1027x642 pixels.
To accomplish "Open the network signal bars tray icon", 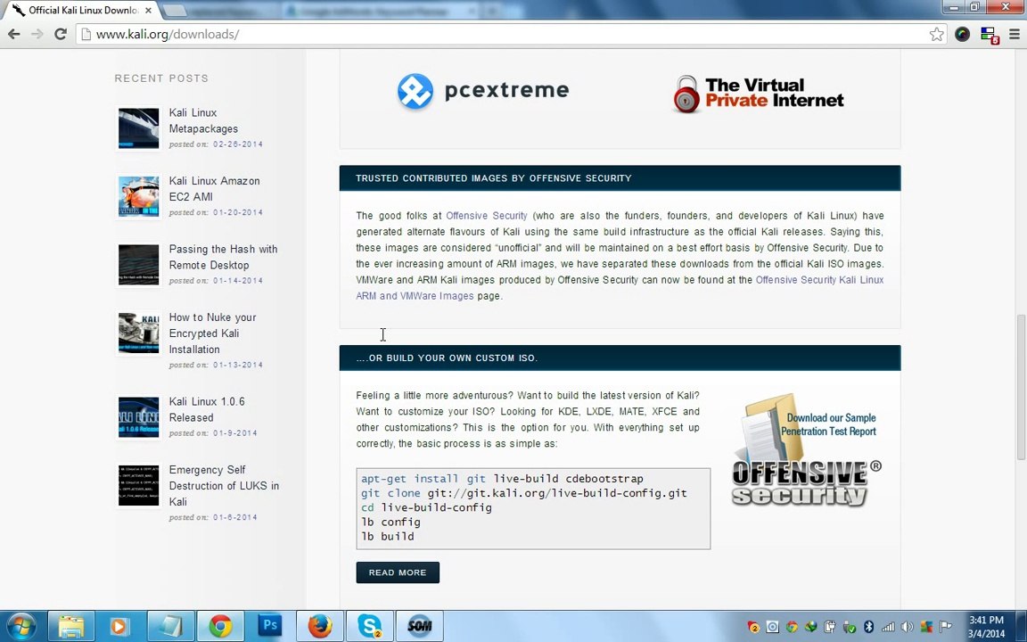I will (x=888, y=627).
